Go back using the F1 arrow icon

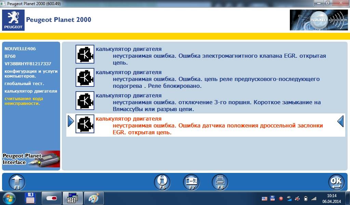17,182
